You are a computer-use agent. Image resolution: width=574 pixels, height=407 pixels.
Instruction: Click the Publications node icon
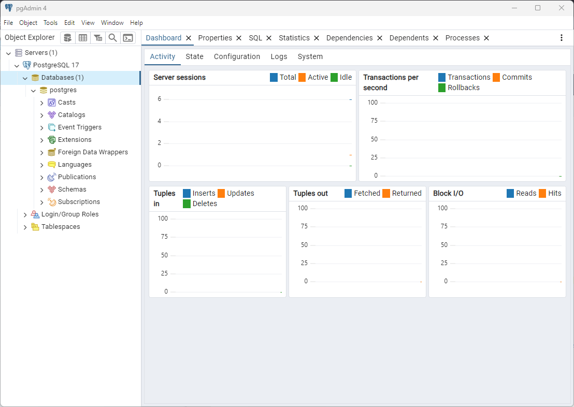52,177
